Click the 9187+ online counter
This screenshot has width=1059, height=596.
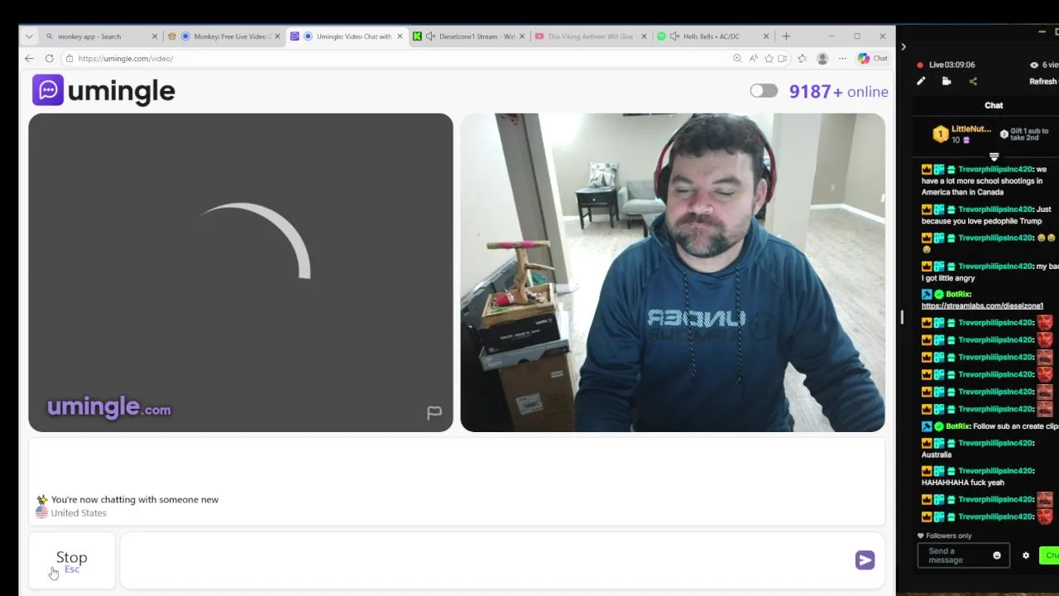(x=839, y=92)
